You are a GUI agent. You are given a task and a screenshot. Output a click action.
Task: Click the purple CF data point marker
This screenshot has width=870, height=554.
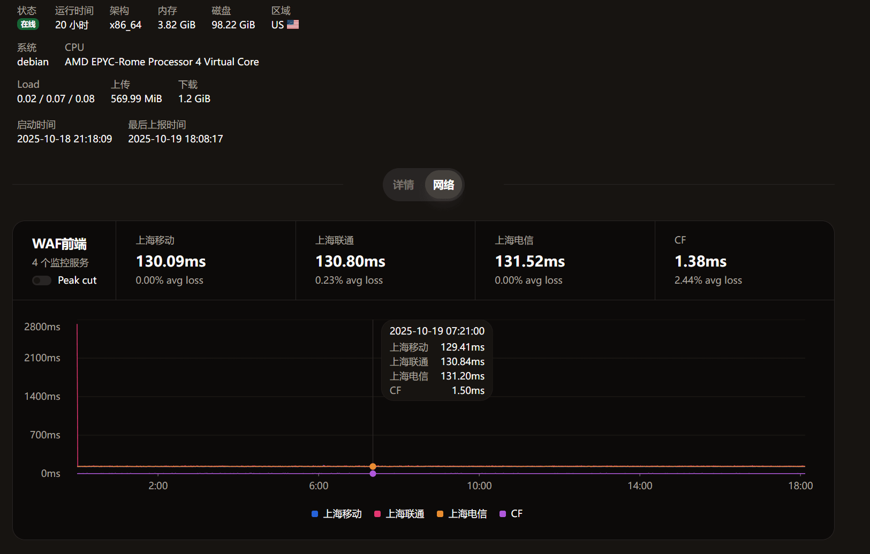click(x=373, y=474)
